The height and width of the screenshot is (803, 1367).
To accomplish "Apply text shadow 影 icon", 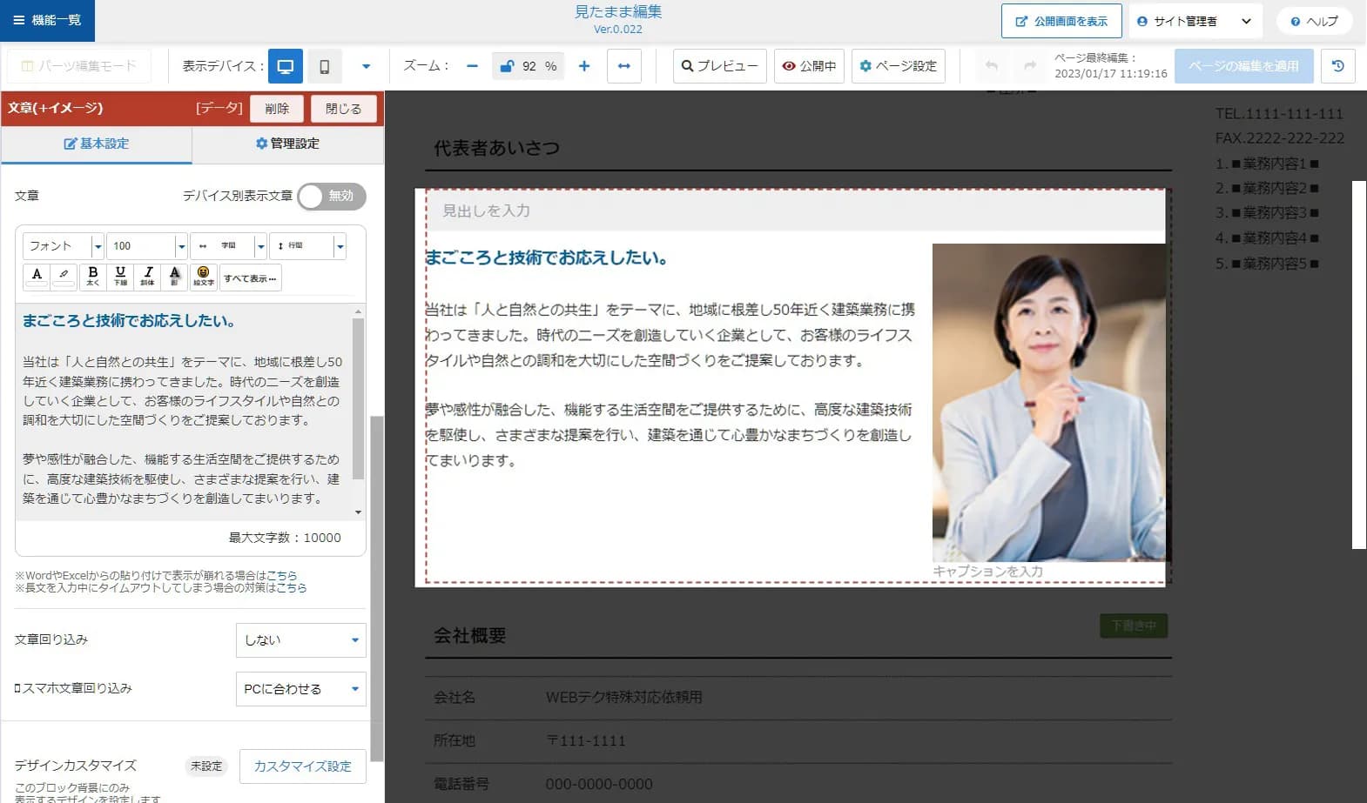I will [174, 277].
